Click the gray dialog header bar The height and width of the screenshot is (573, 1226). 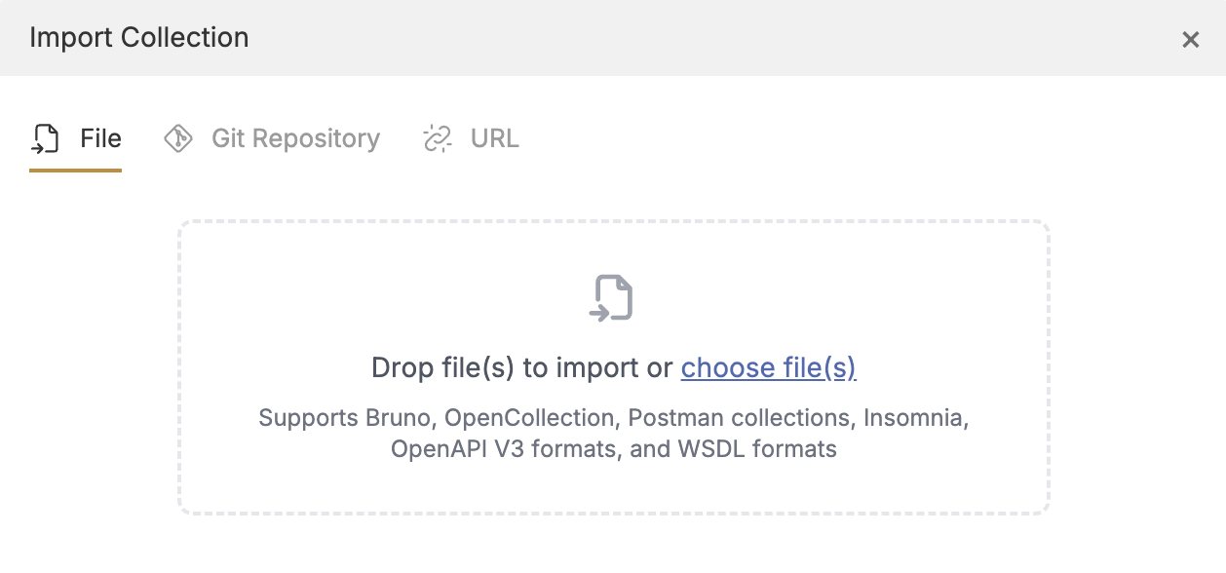click(613, 38)
